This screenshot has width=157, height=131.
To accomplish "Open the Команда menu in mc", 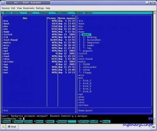I will (44, 13).
